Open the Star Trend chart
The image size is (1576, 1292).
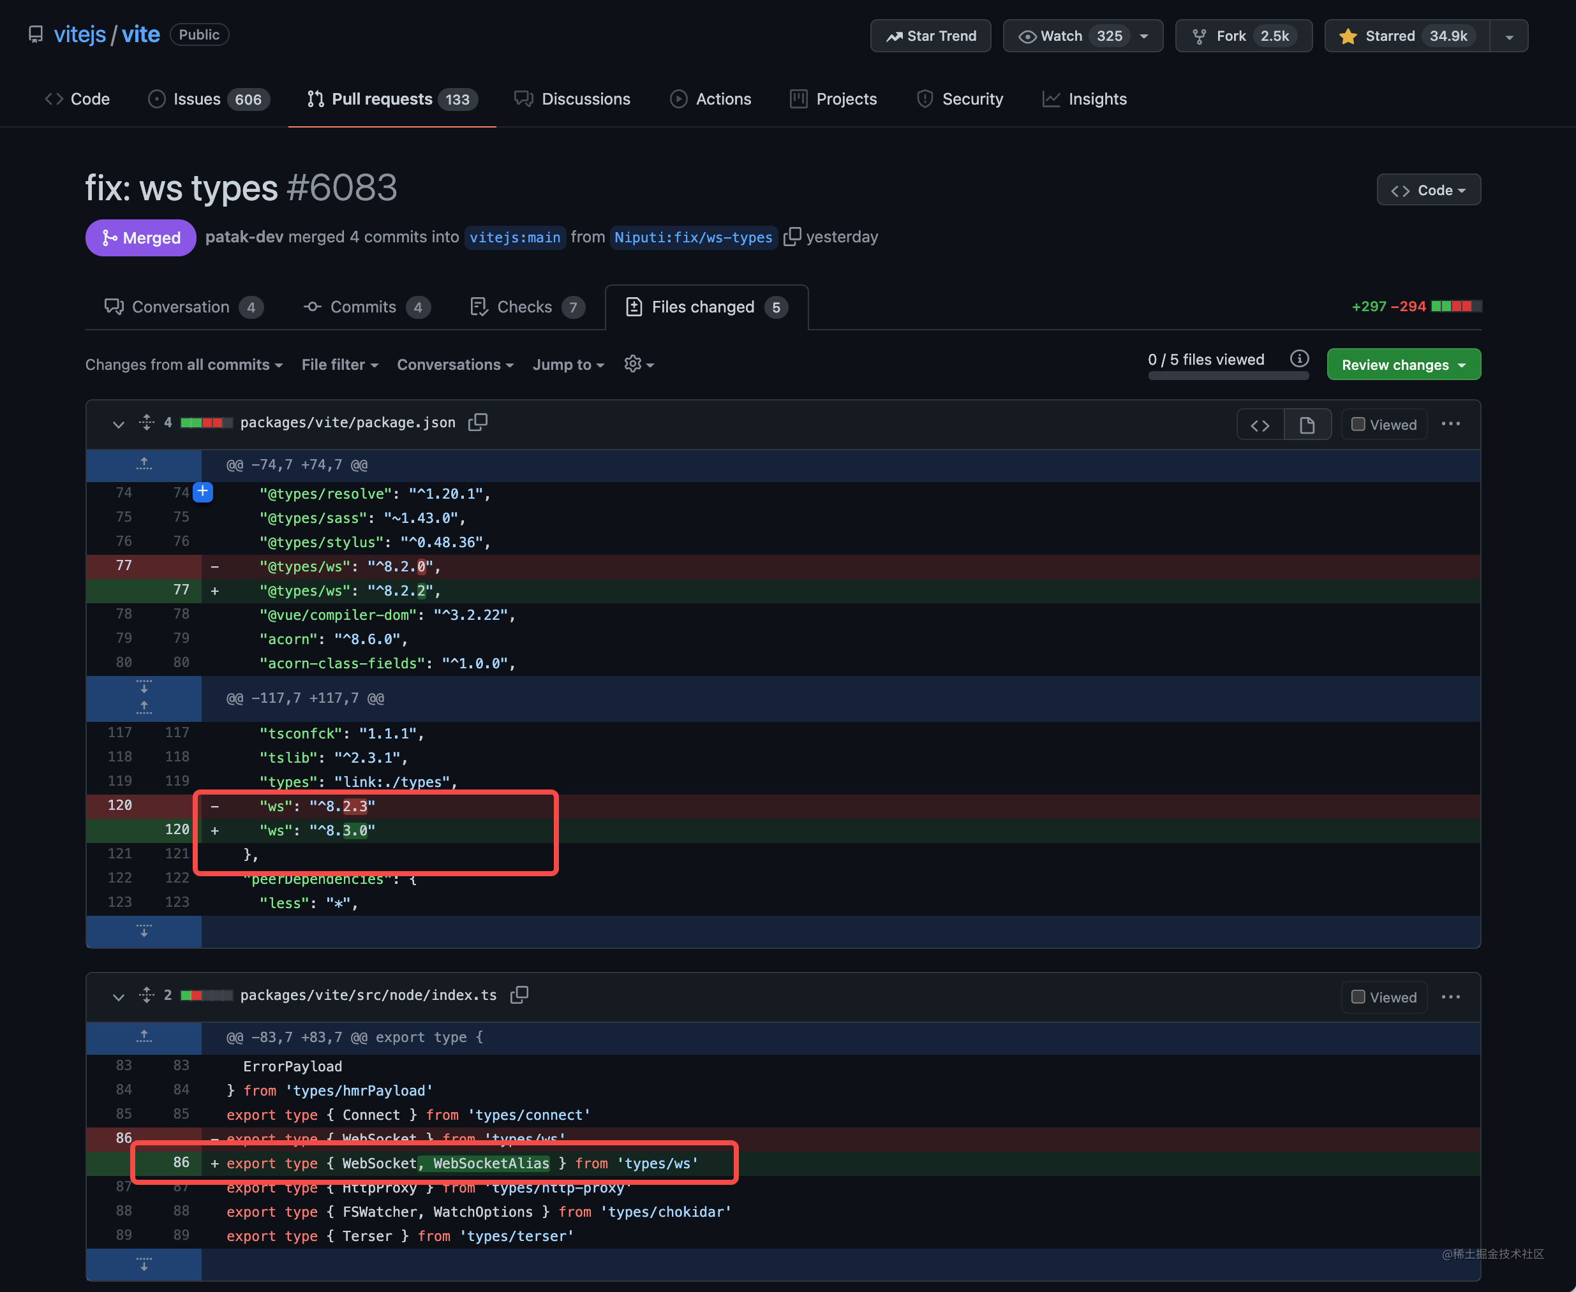coord(930,36)
